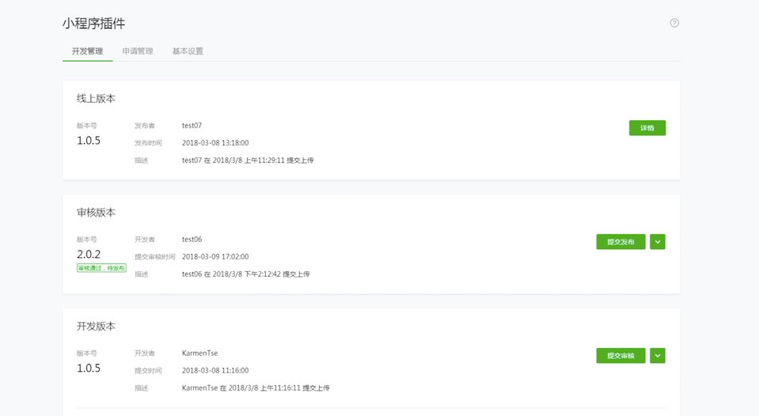759x416 pixels.
Task: Click the submit-for-review time 2018-03-09 17:02:00
Action: [215, 257]
